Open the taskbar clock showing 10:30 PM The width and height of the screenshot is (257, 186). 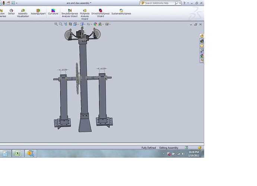[x=194, y=154]
